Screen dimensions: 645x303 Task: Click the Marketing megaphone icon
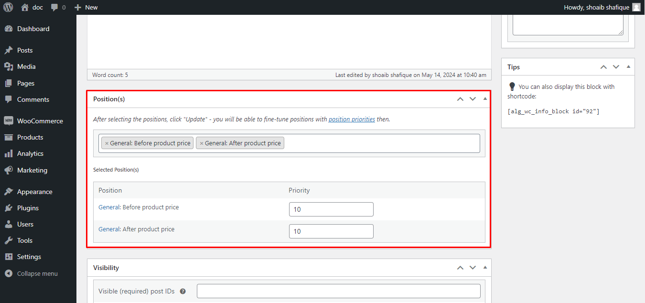tap(8, 170)
